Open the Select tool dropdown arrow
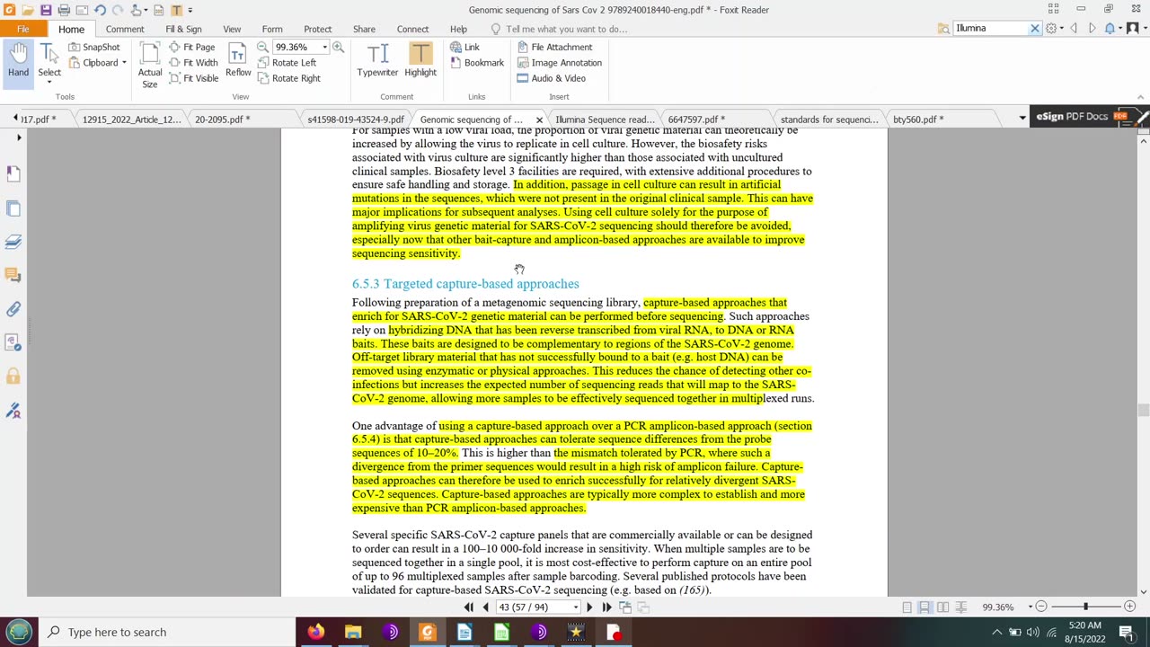1150x647 pixels. [49, 82]
